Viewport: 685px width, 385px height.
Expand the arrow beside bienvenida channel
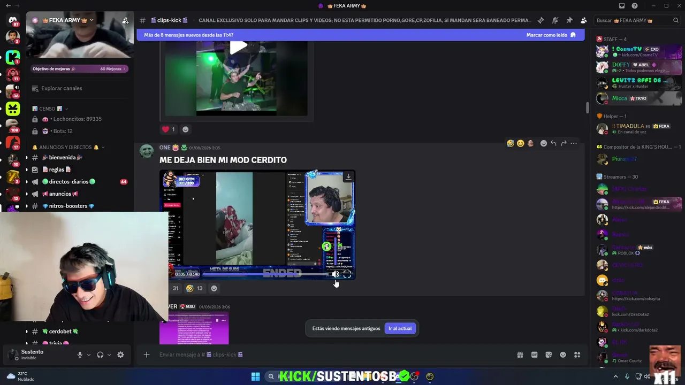click(x=27, y=158)
